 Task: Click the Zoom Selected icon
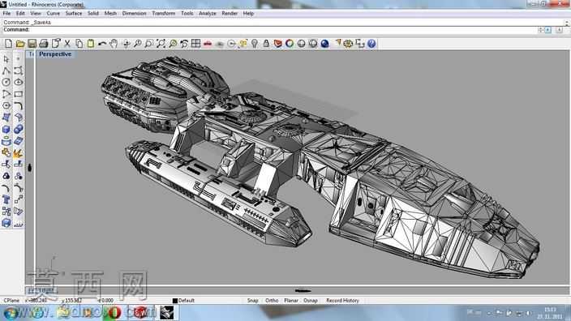click(x=173, y=44)
